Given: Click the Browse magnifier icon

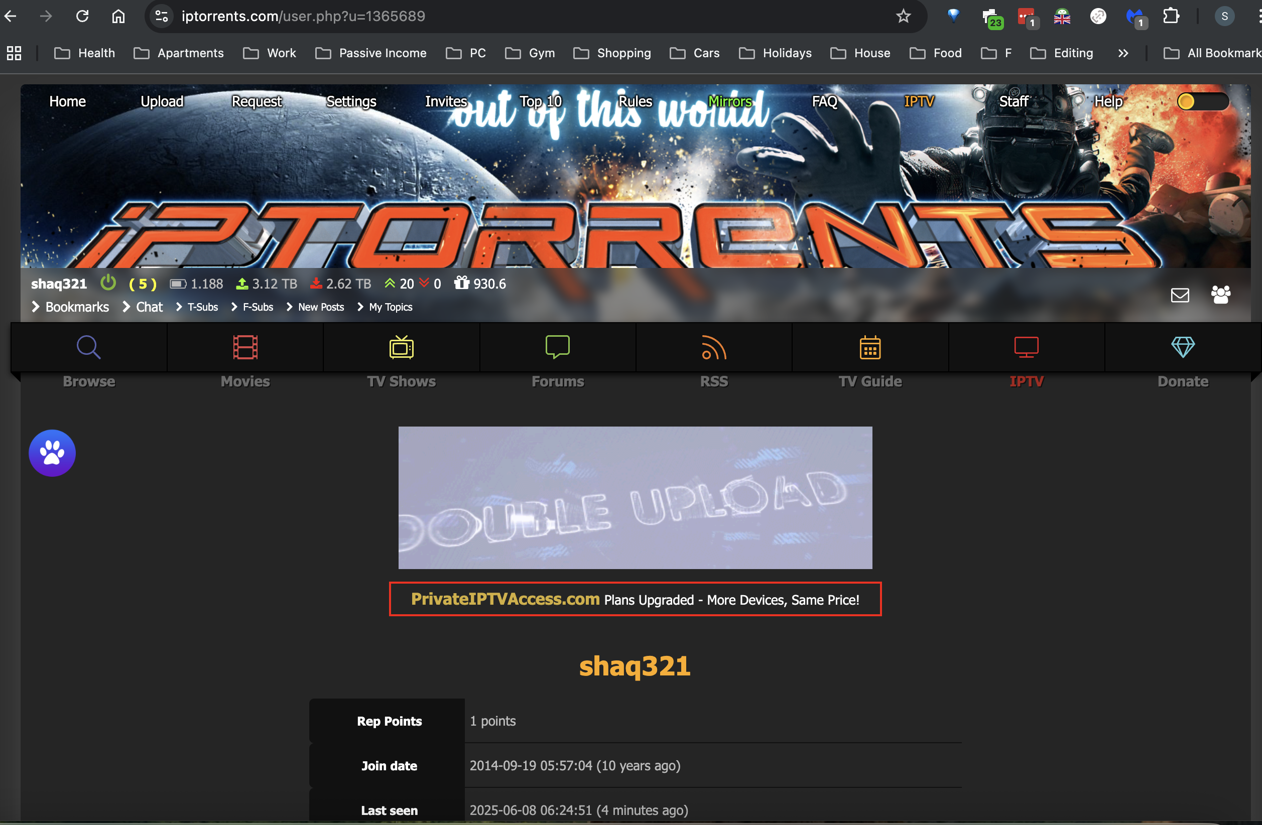Looking at the screenshot, I should click(x=88, y=347).
